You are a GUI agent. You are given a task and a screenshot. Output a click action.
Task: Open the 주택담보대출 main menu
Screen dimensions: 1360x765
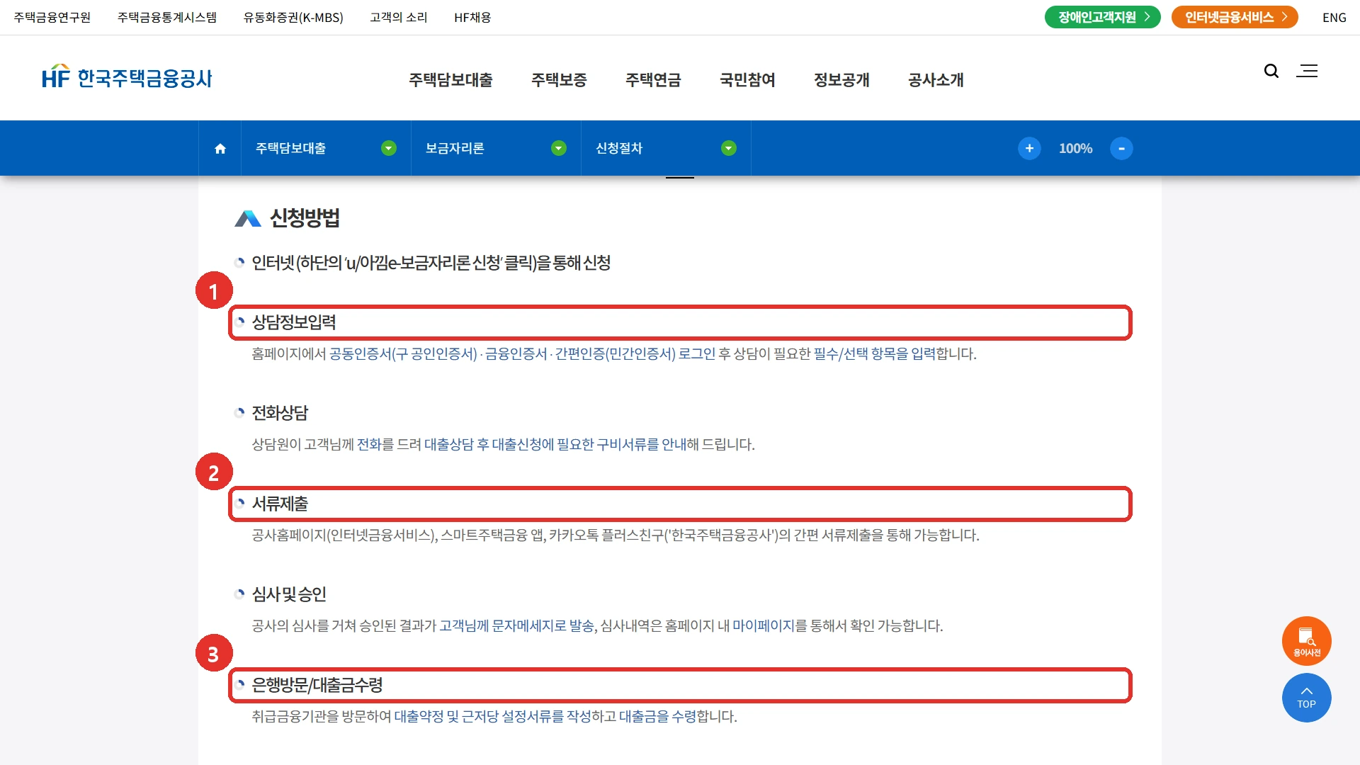click(450, 80)
